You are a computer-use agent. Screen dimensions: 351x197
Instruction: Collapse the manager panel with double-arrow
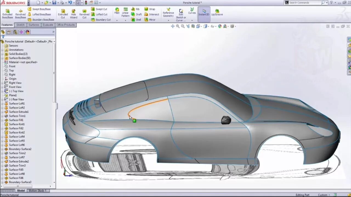(53, 32)
